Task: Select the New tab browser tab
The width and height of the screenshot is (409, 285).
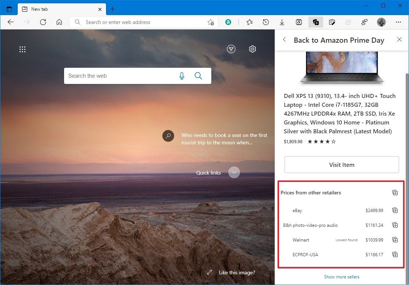Action: [x=55, y=9]
